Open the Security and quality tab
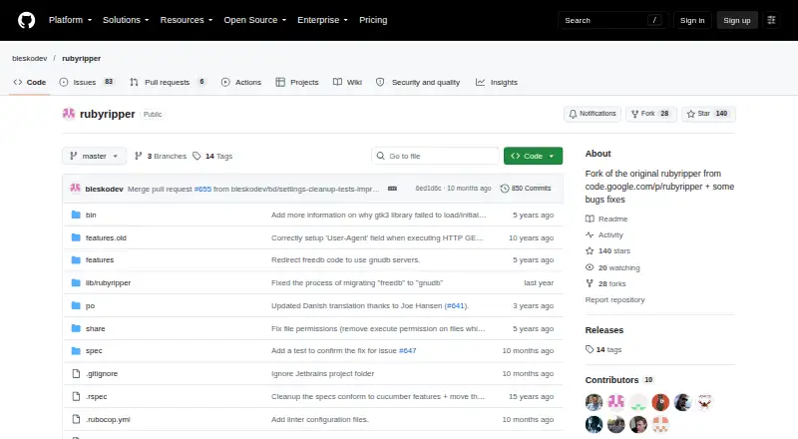This screenshot has width=798, height=439. point(418,82)
